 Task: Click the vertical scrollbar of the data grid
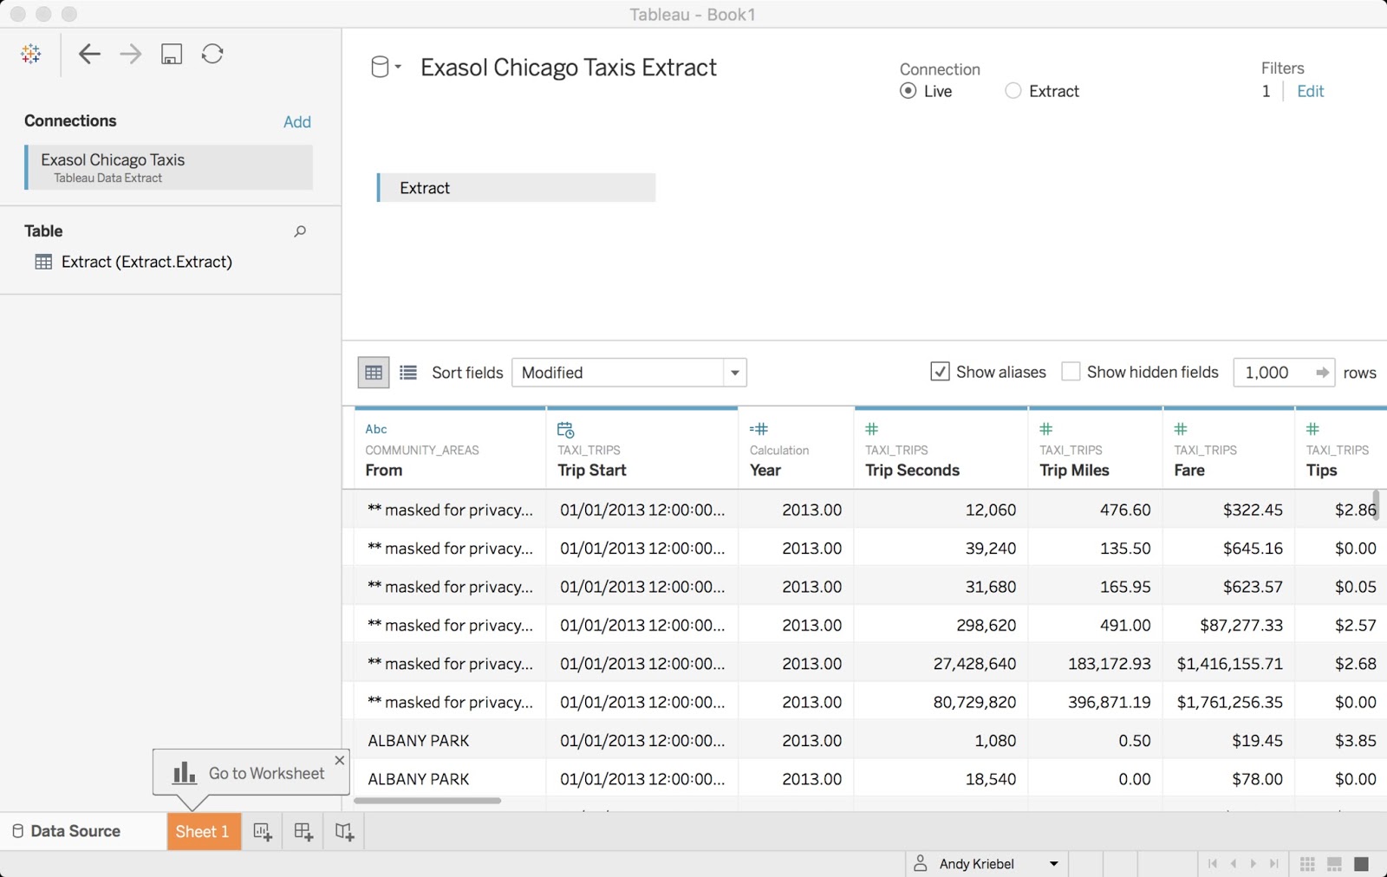point(1376,504)
